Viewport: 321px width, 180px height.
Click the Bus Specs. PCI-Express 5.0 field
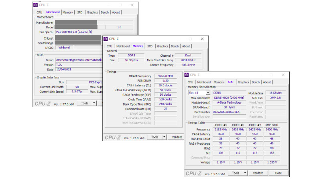pos(94,32)
